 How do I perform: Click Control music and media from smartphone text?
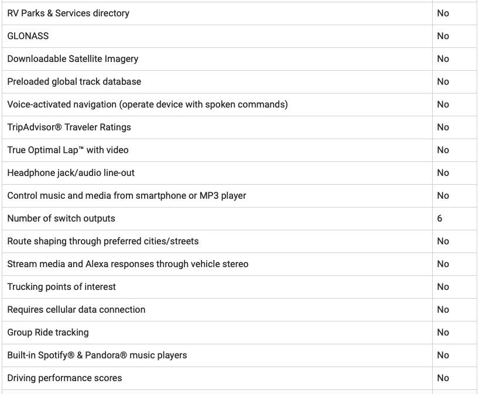tap(126, 196)
